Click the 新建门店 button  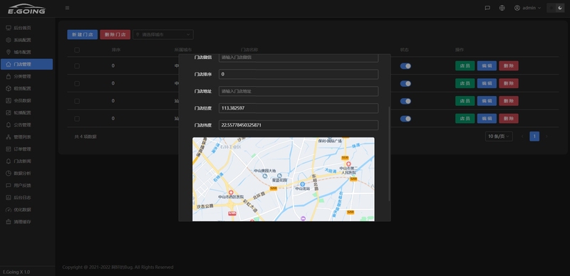coord(82,34)
